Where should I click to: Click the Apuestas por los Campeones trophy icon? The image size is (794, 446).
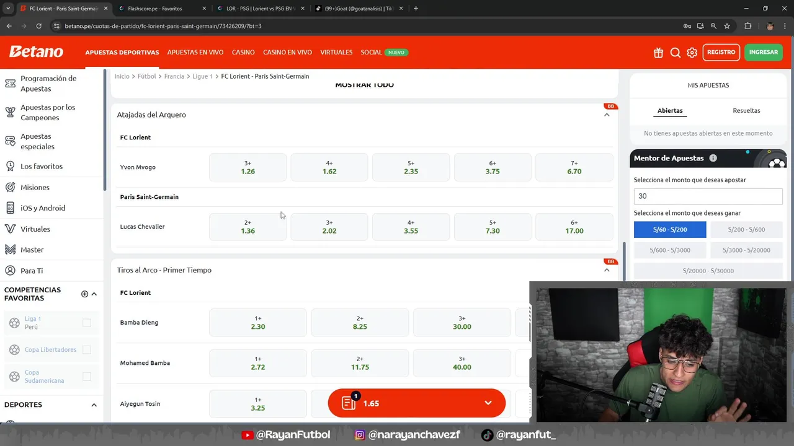tap(10, 112)
